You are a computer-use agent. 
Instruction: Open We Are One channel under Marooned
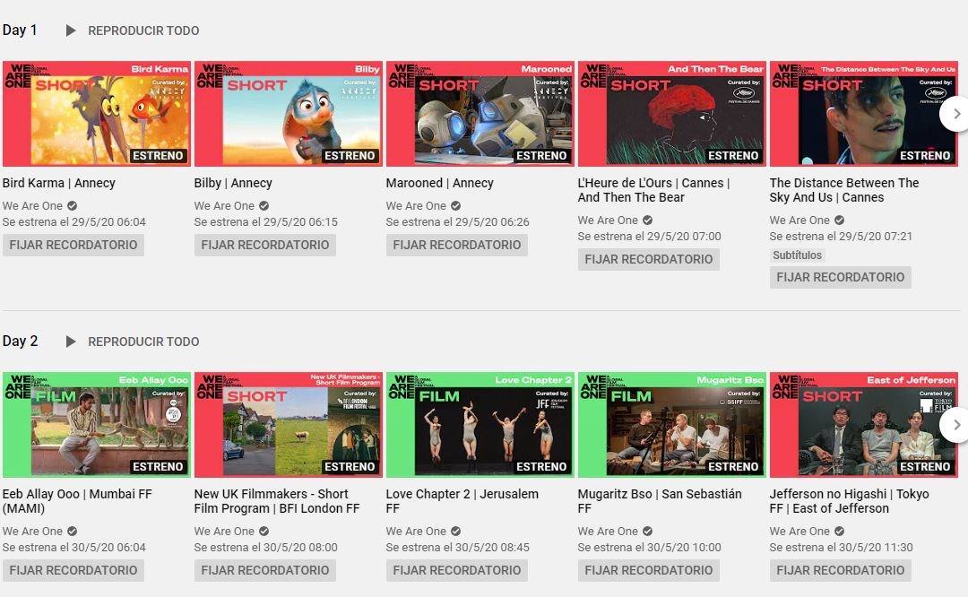pos(416,205)
